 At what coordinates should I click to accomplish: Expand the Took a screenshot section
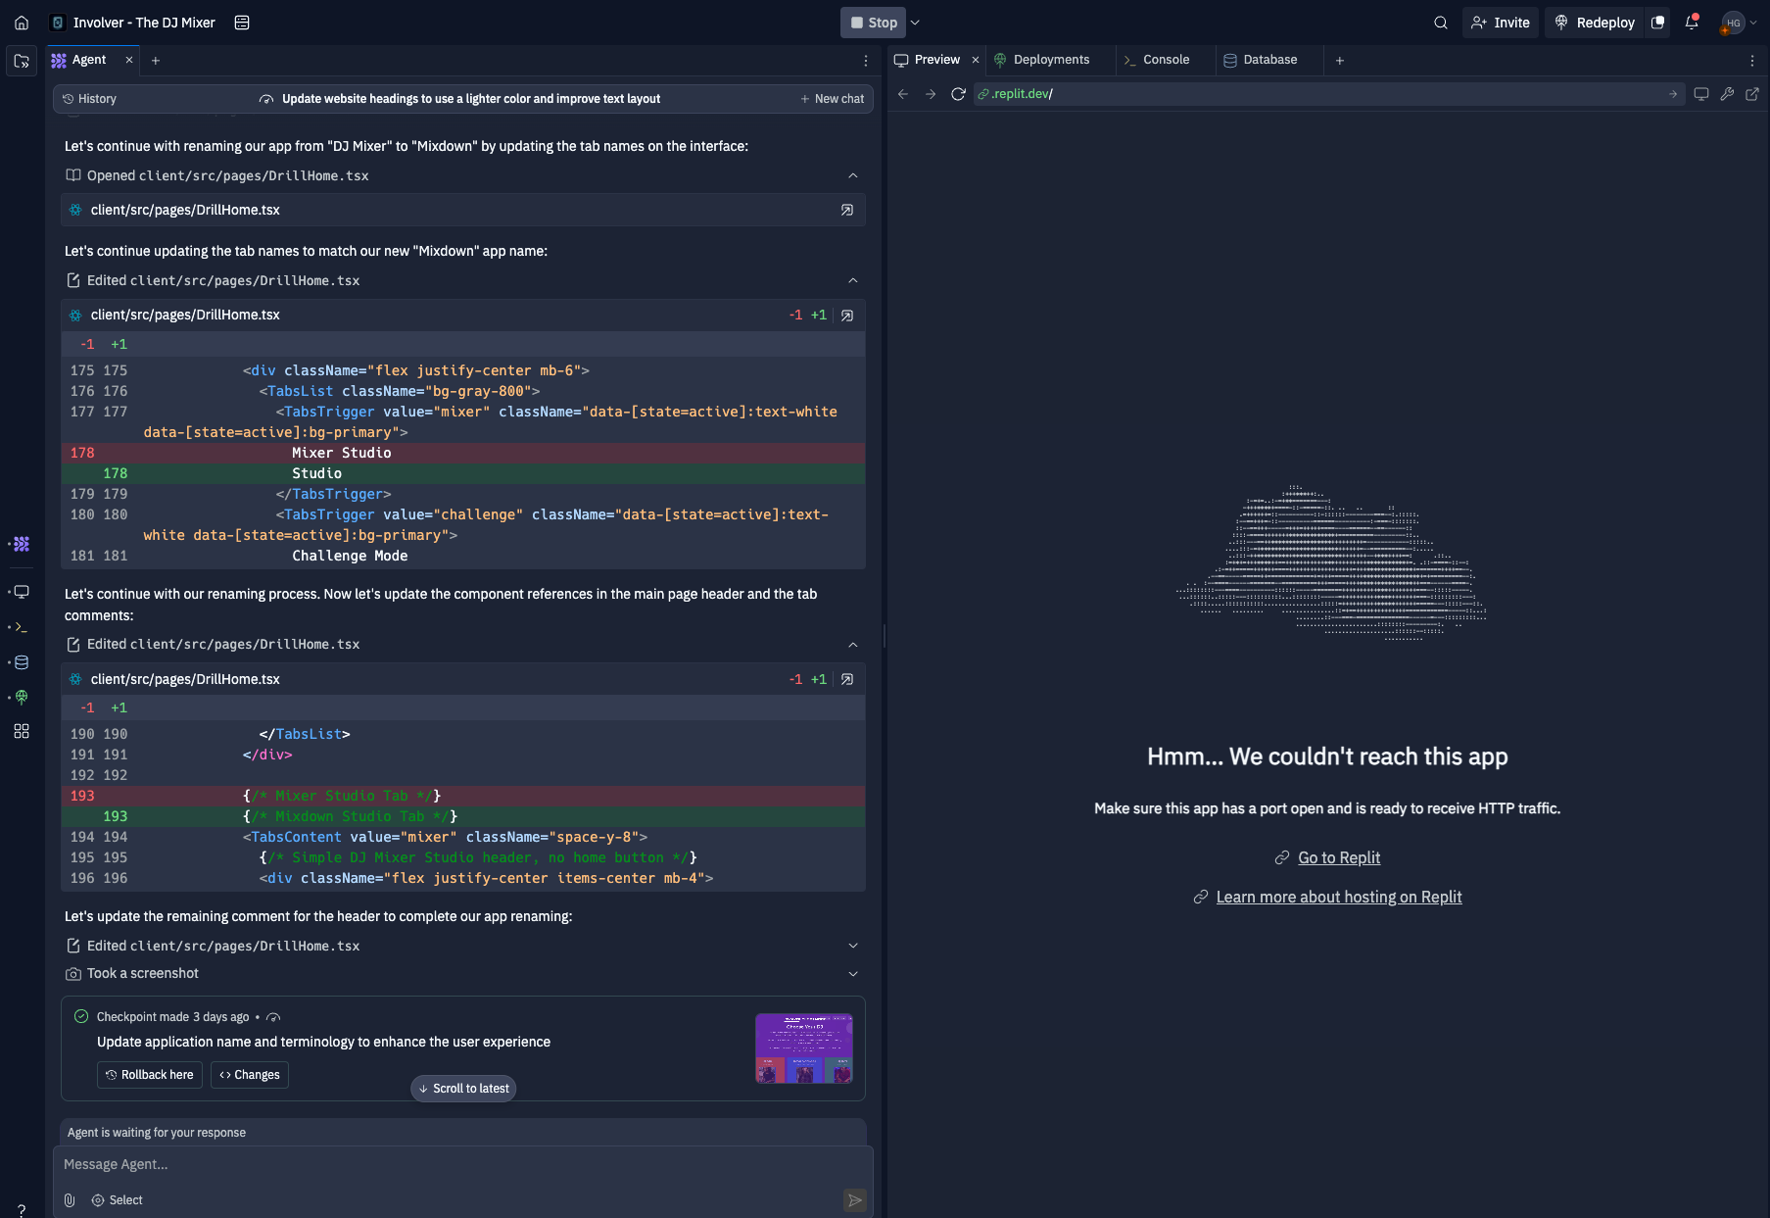[x=852, y=973]
